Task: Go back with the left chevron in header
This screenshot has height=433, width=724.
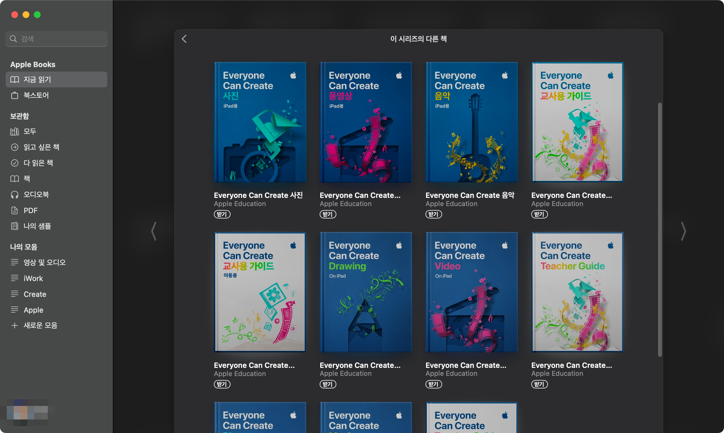Action: tap(184, 39)
